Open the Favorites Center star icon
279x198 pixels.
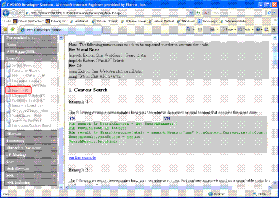(5, 29)
